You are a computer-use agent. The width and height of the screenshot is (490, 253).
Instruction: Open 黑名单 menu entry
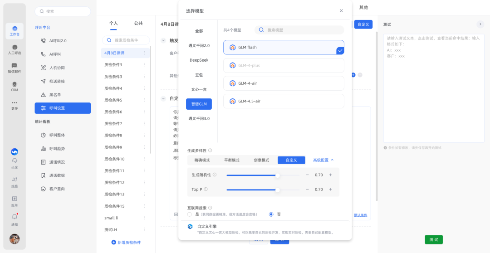coord(63,95)
